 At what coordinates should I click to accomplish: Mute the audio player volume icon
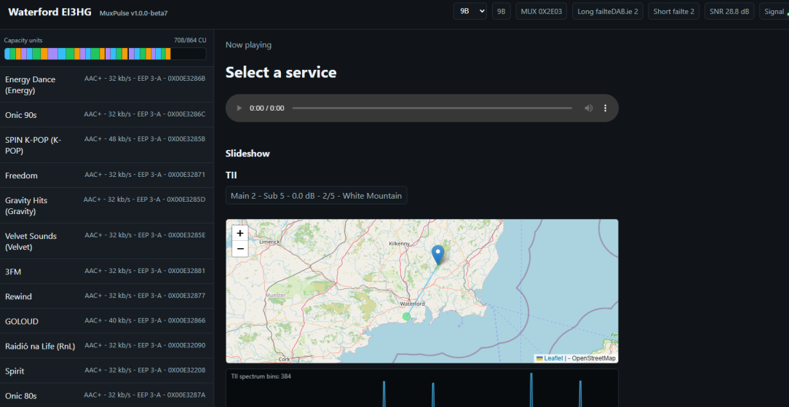click(588, 108)
